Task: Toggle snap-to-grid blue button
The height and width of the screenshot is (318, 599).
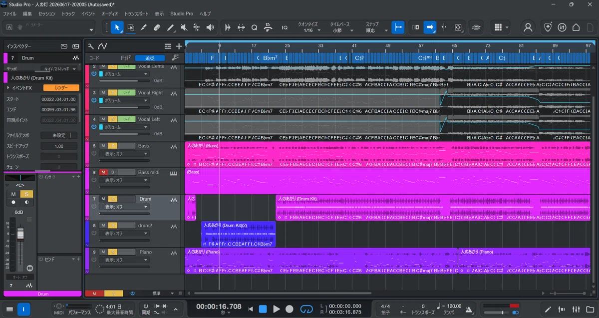Action: coord(398,27)
